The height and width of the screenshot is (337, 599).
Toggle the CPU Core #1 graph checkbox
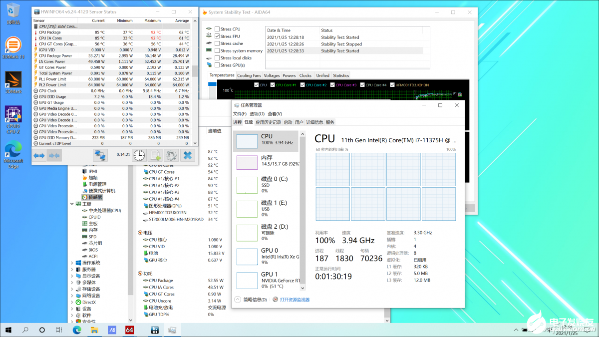point(273,85)
